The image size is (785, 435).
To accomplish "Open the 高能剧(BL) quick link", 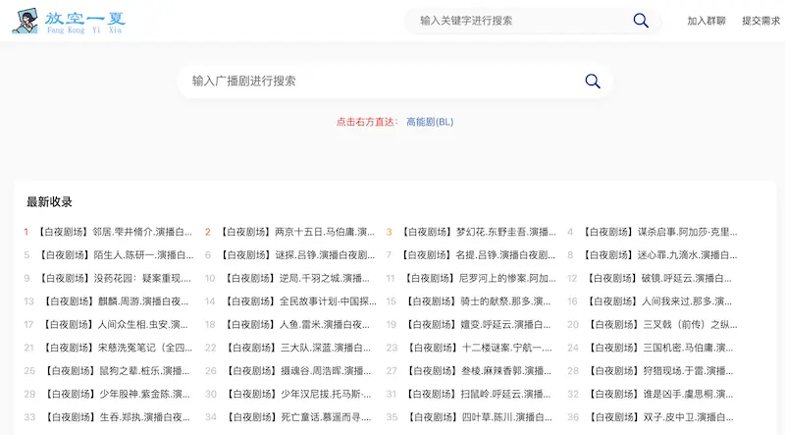I will pyautogui.click(x=430, y=122).
